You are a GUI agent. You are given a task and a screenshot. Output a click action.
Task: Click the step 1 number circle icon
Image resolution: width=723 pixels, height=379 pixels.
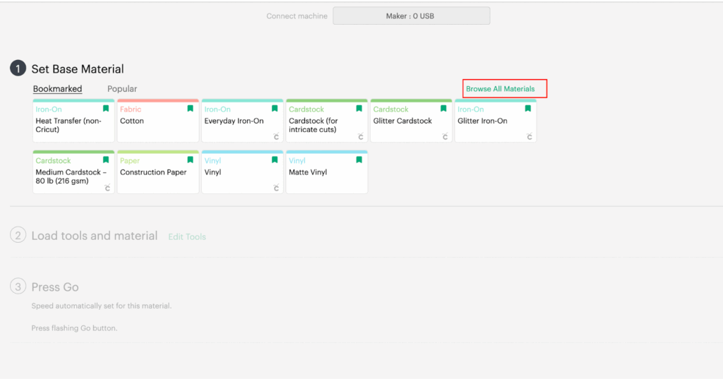click(x=18, y=68)
